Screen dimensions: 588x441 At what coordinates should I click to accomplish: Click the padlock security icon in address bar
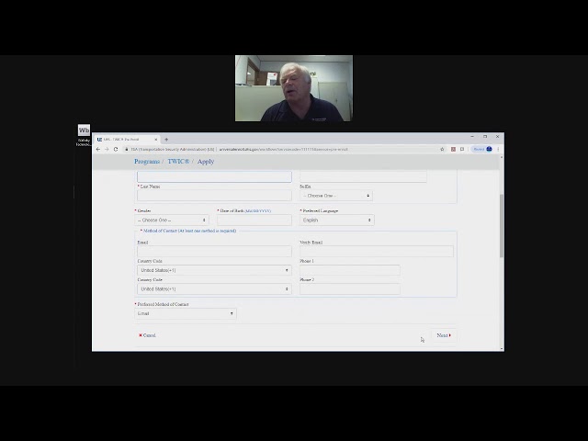[127, 149]
